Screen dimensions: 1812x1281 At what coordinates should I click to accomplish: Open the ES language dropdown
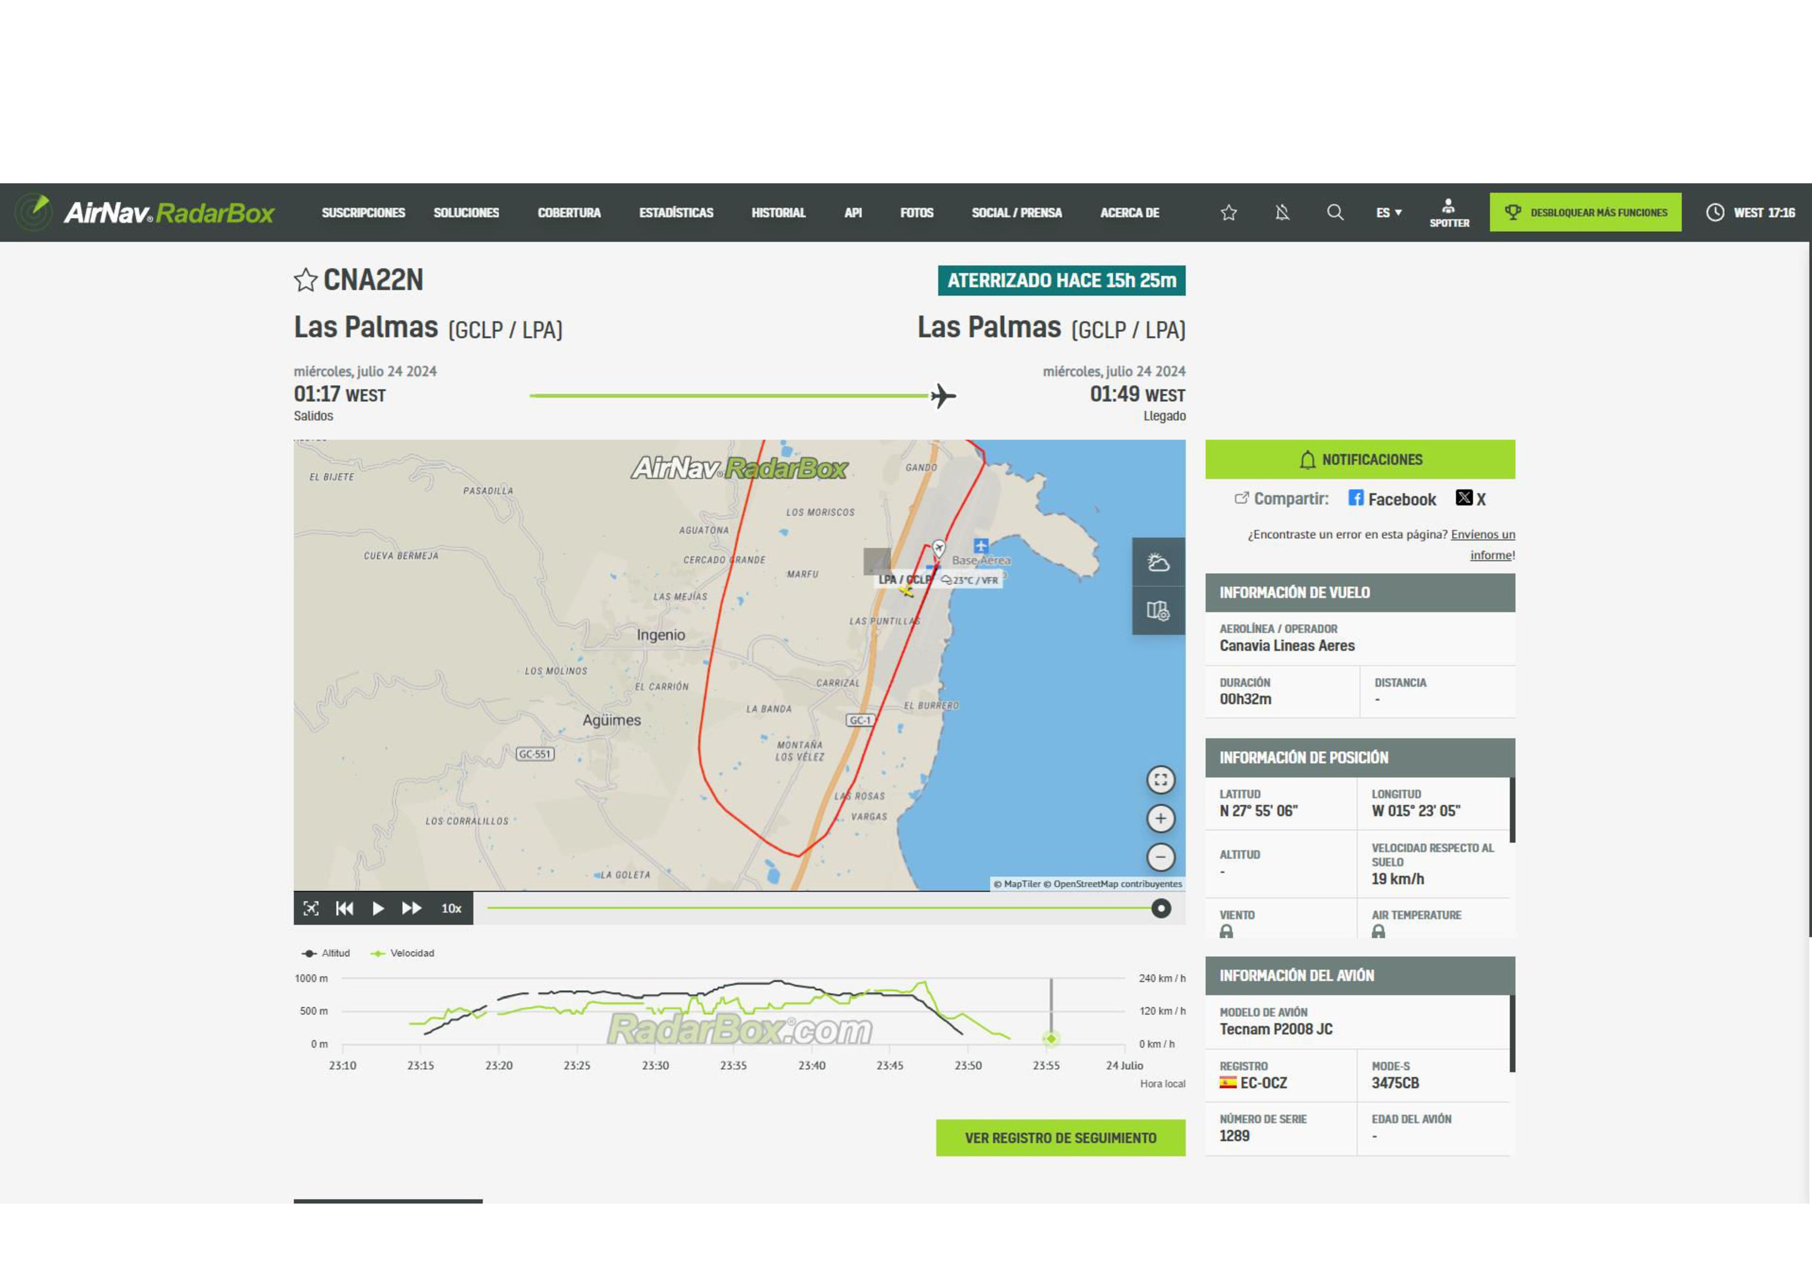[x=1388, y=212]
